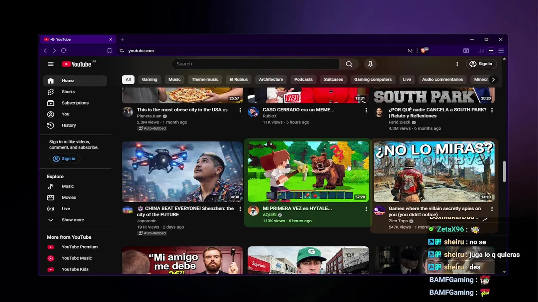The width and height of the screenshot is (538, 302).
Task: Open 'You' in sidebar
Action: tap(75, 114)
